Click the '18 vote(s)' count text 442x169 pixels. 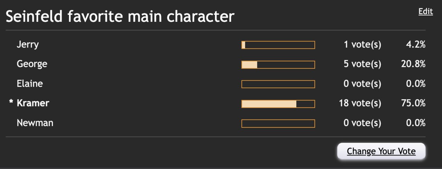pyautogui.click(x=360, y=104)
